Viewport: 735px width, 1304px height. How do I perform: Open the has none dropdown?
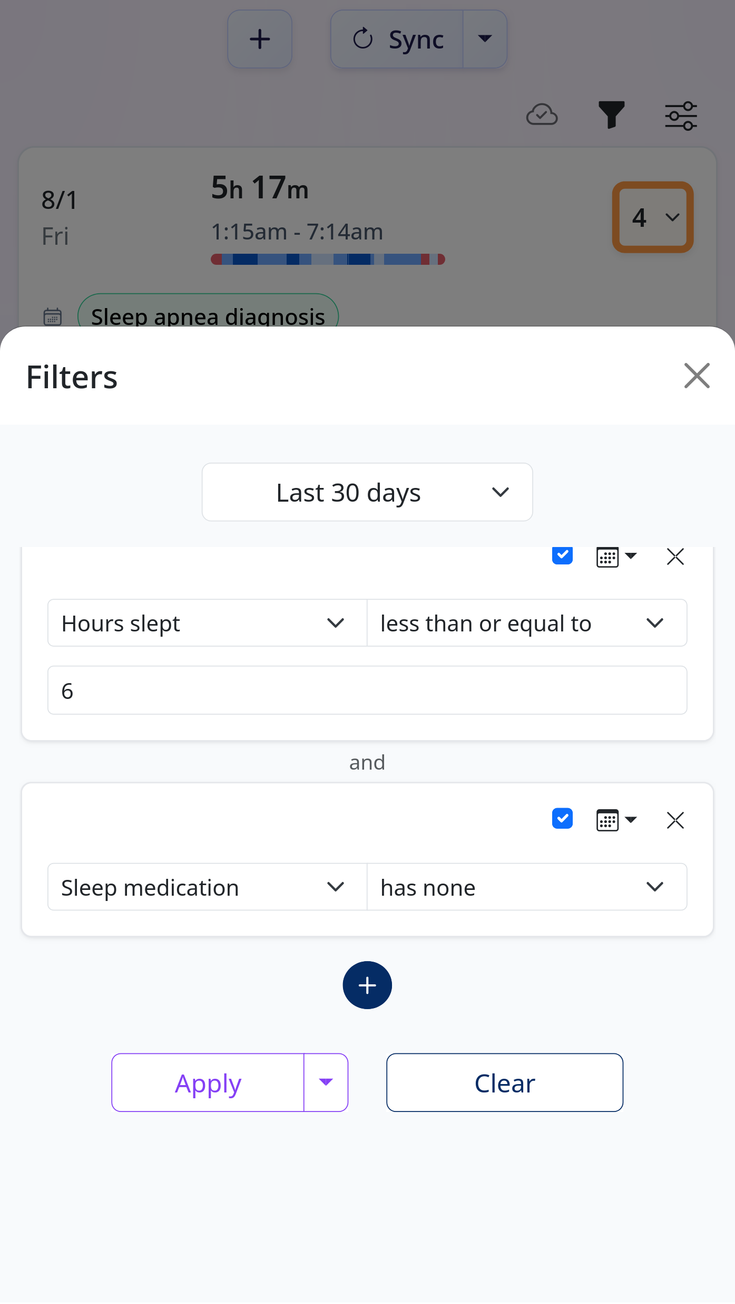526,887
